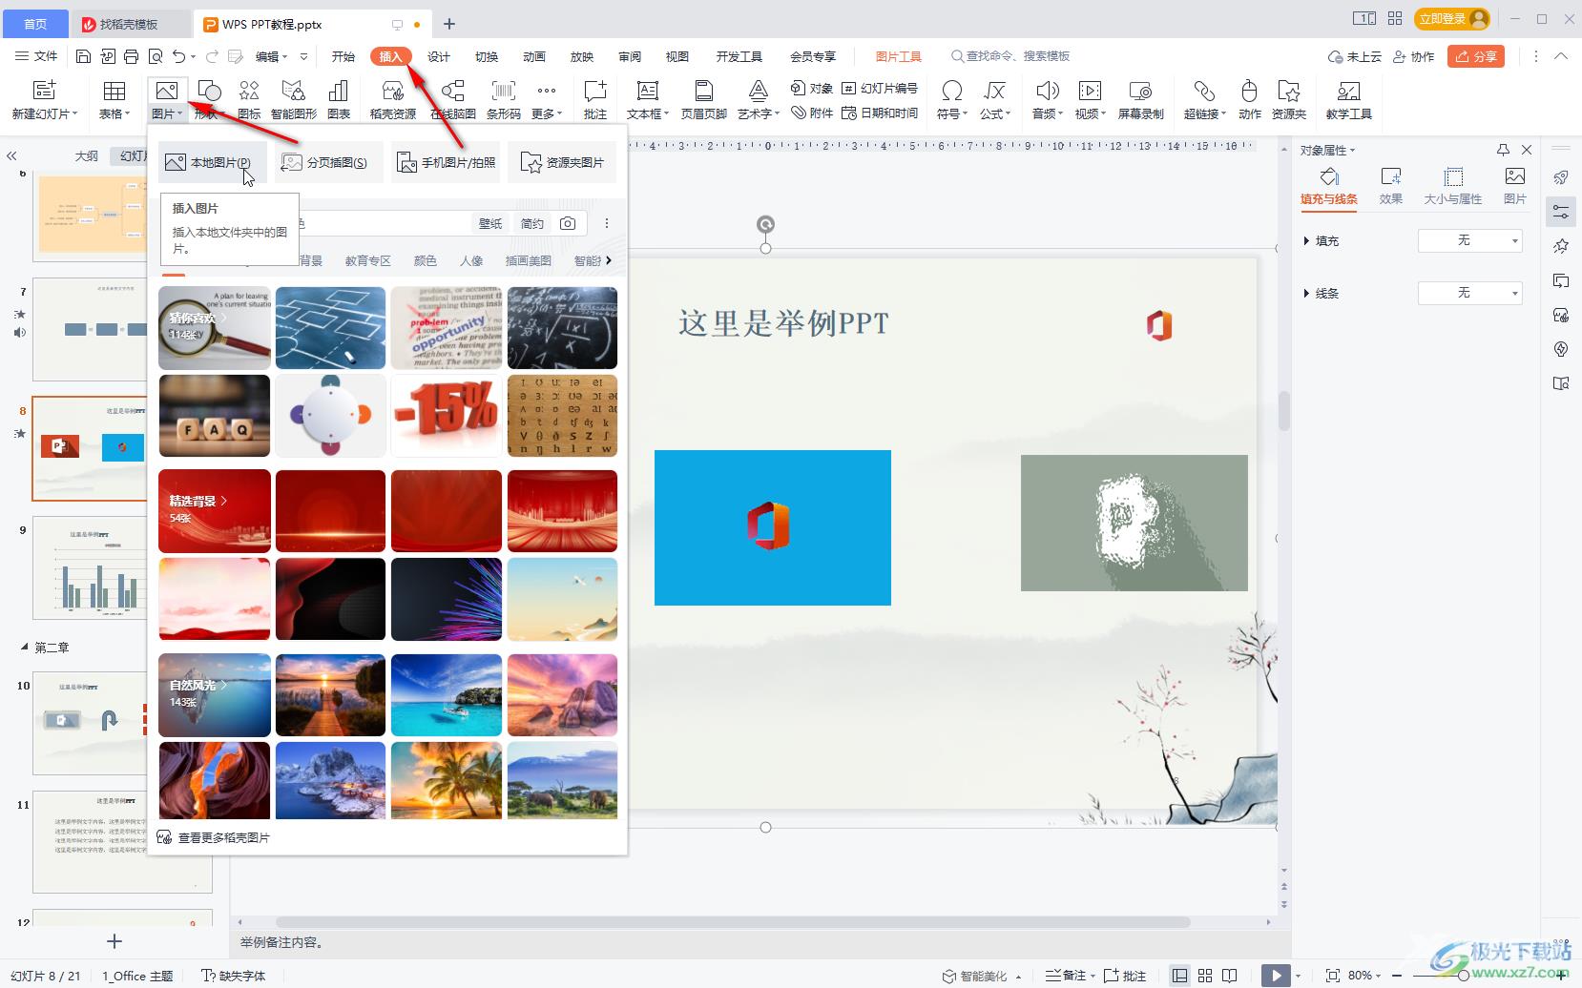Viewport: 1582px width, 988px height.
Task: Start 屏幕录制 screen recording
Action: (x=1141, y=99)
